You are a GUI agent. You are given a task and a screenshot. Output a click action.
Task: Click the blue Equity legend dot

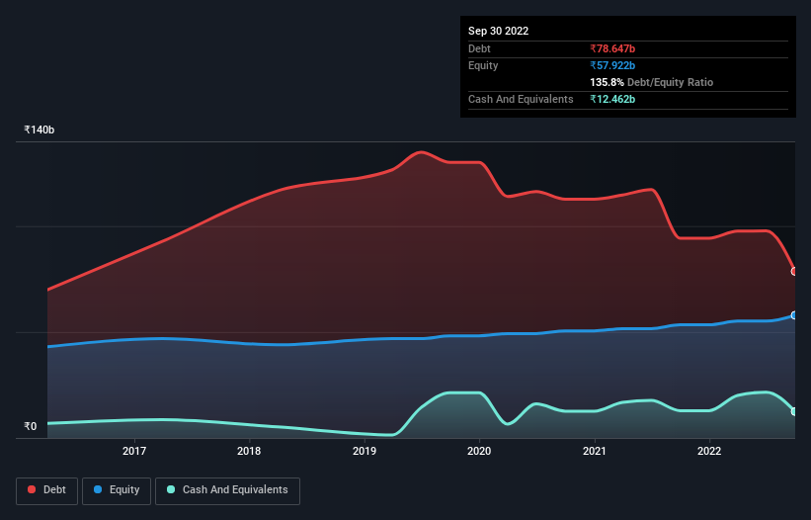point(98,489)
